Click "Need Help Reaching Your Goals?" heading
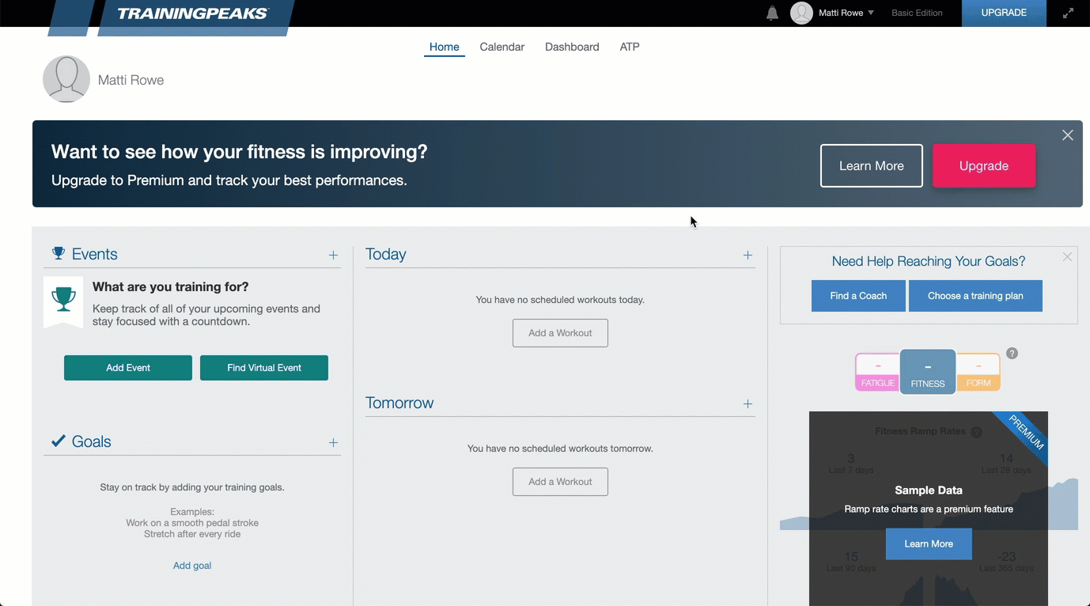Image resolution: width=1090 pixels, height=606 pixels. 929,261
